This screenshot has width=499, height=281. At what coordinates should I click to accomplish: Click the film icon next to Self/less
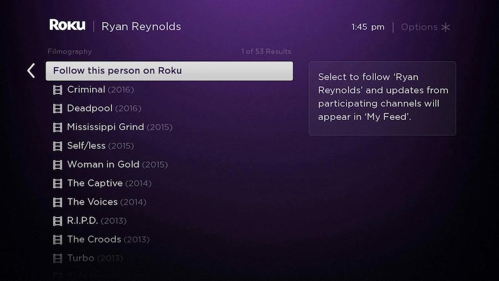click(58, 146)
